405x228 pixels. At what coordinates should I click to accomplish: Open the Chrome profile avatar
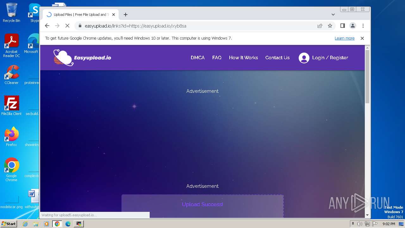(352, 26)
